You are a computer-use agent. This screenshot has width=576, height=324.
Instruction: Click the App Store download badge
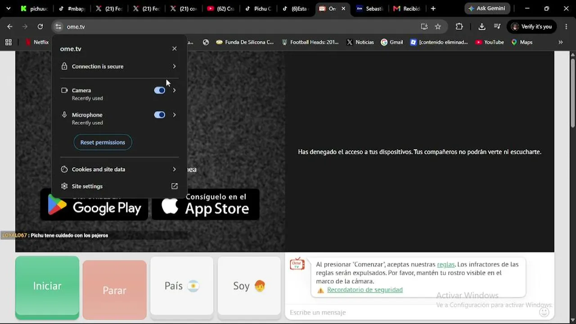coord(206,205)
